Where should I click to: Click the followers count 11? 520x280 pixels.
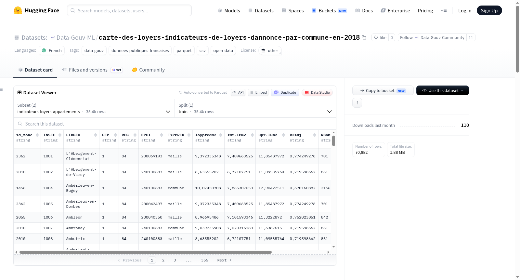(x=471, y=37)
